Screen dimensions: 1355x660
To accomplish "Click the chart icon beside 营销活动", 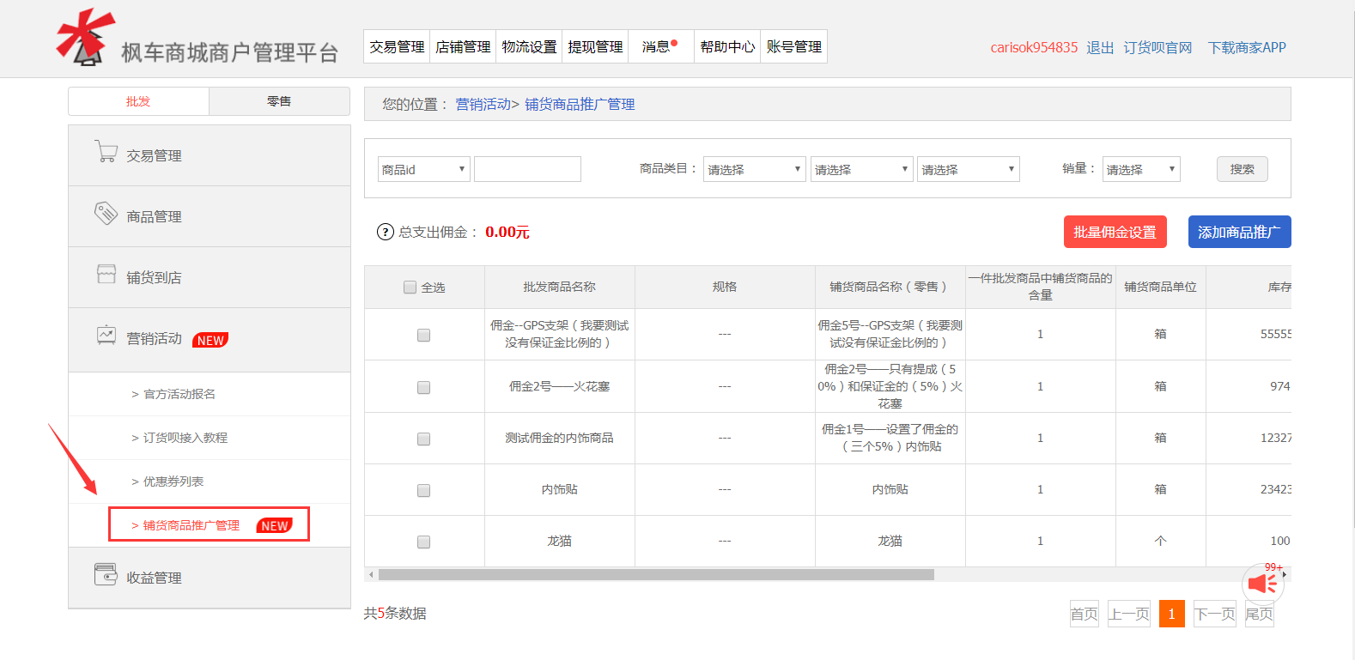I will tap(106, 335).
